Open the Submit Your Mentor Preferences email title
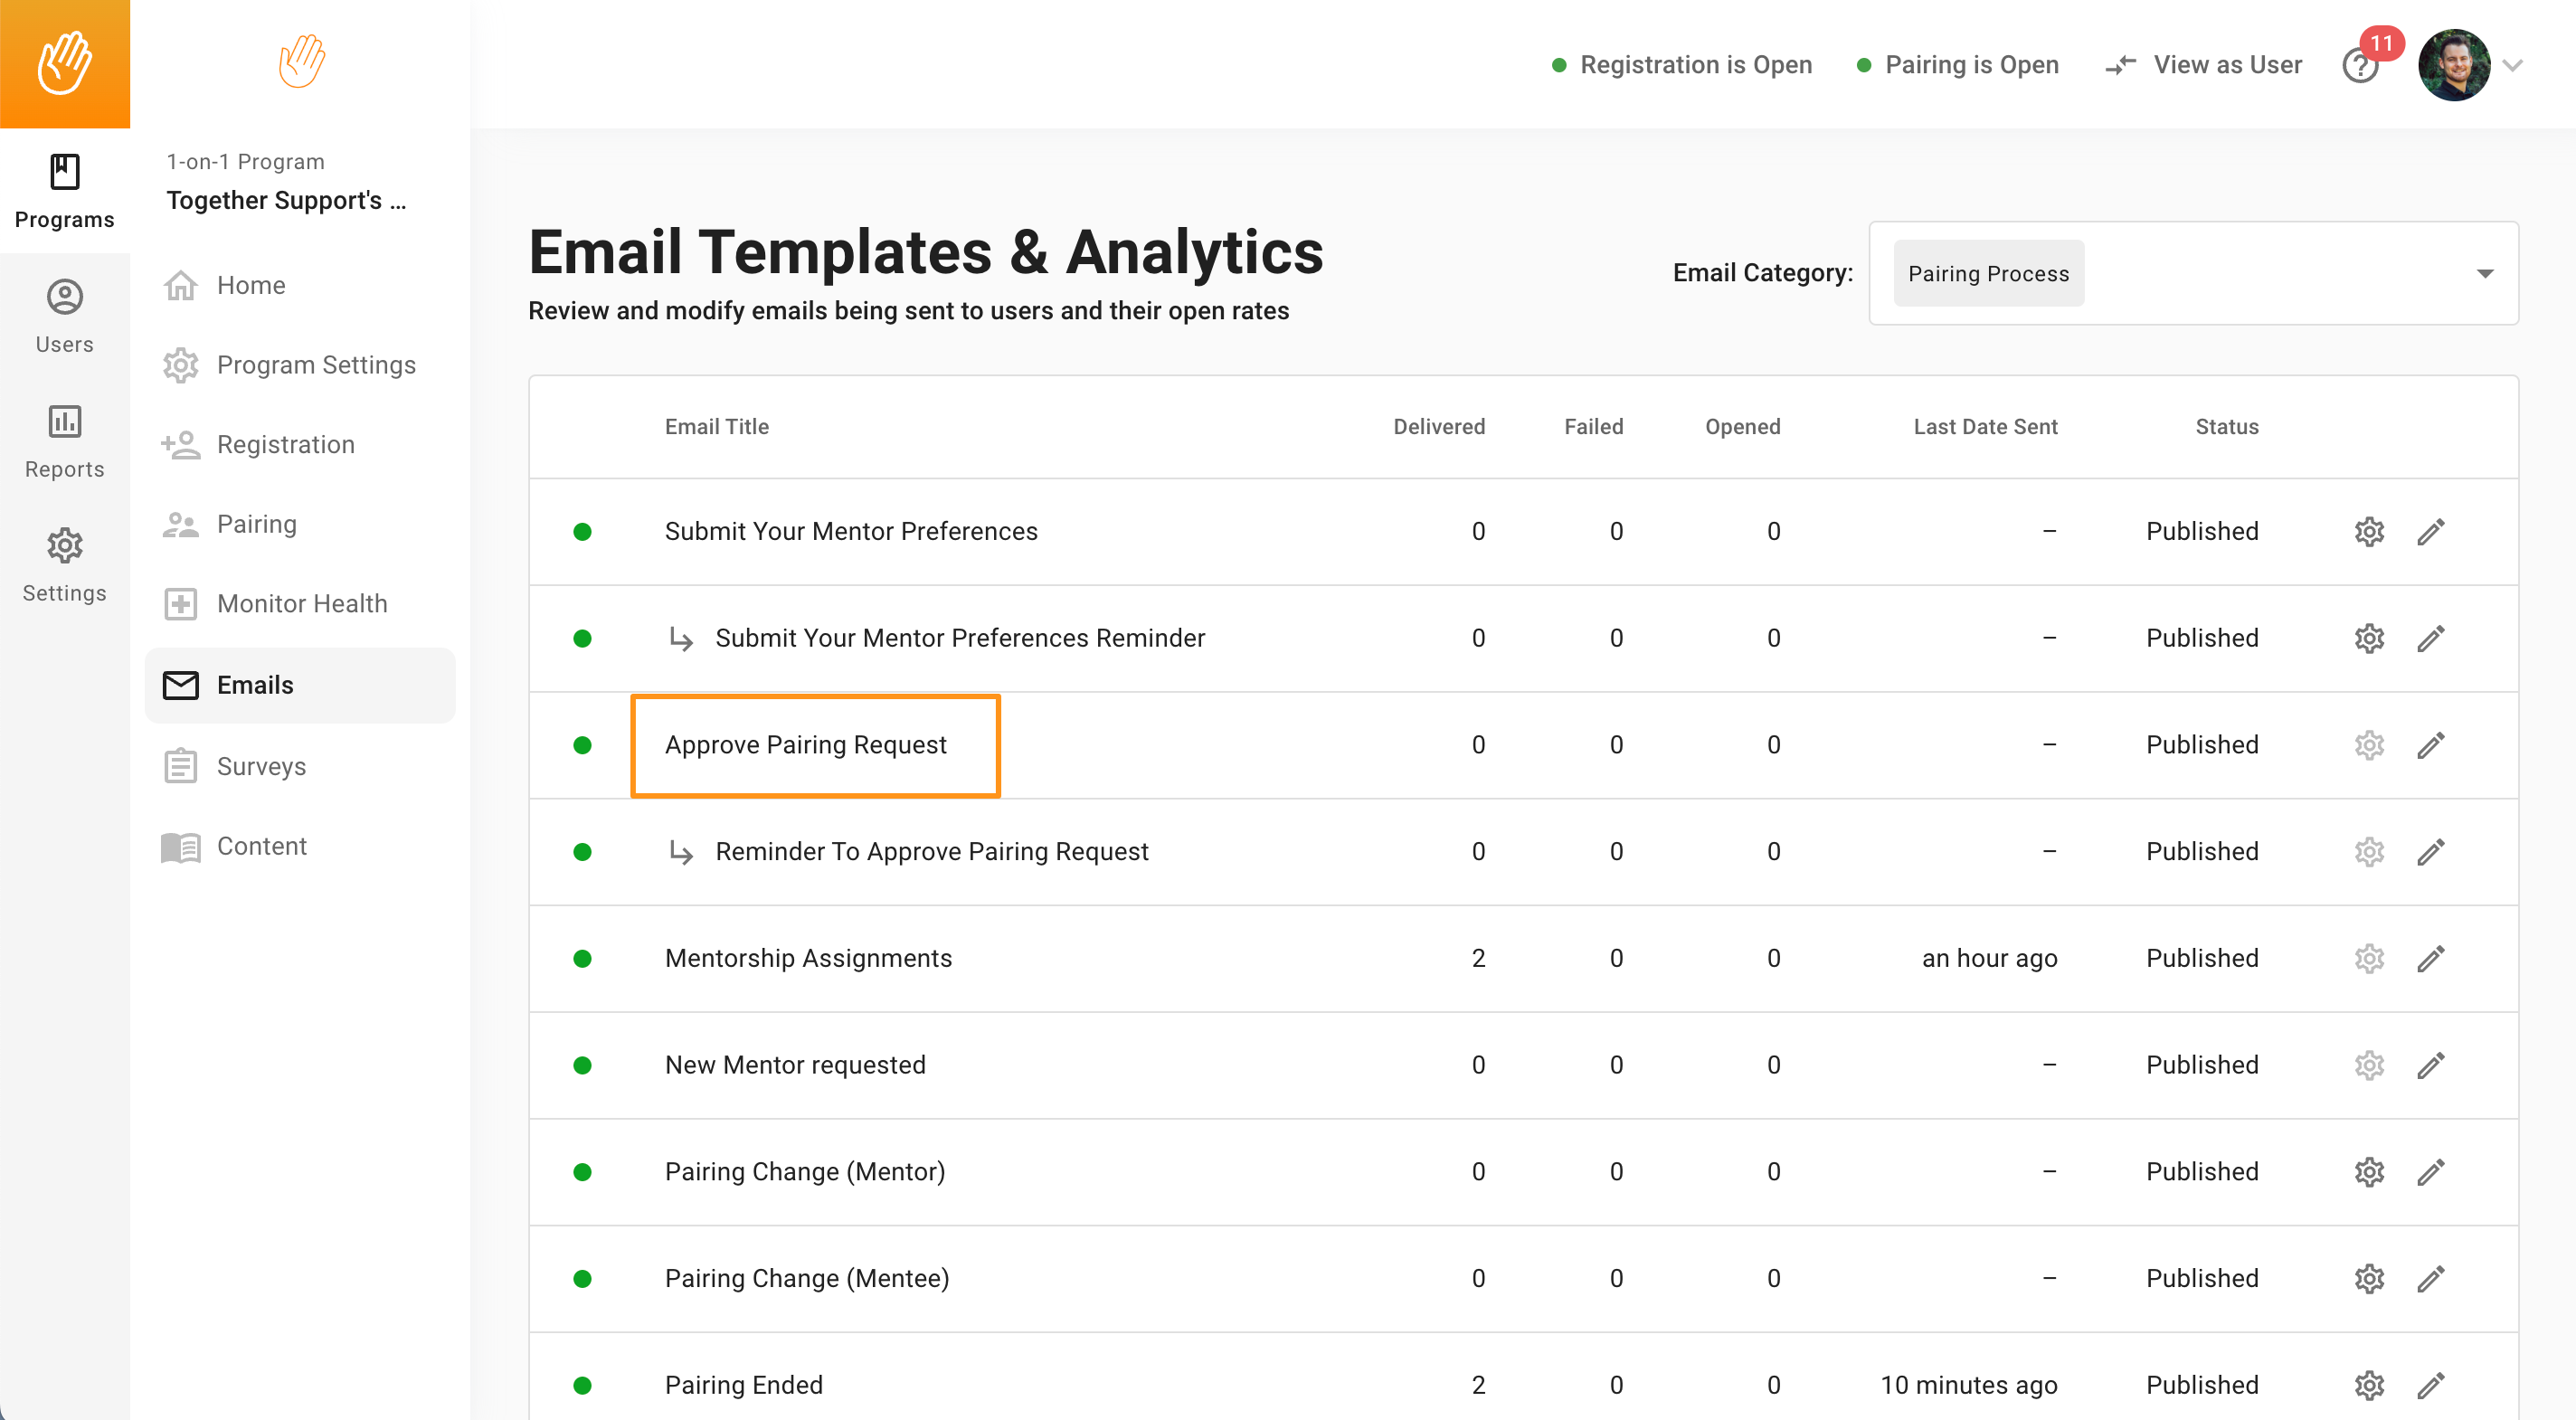Screen dimensions: 2576x1420 851,532
